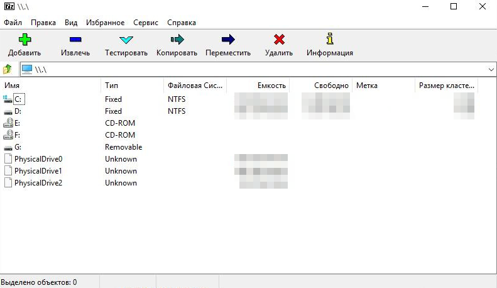The height and width of the screenshot is (288, 497).
Task: Sort by the Метка column header
Action: [383, 86]
